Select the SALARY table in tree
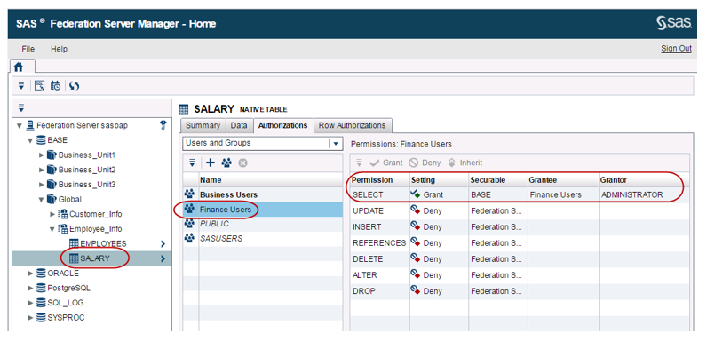Viewport: 707px width, 341px height. coord(92,258)
